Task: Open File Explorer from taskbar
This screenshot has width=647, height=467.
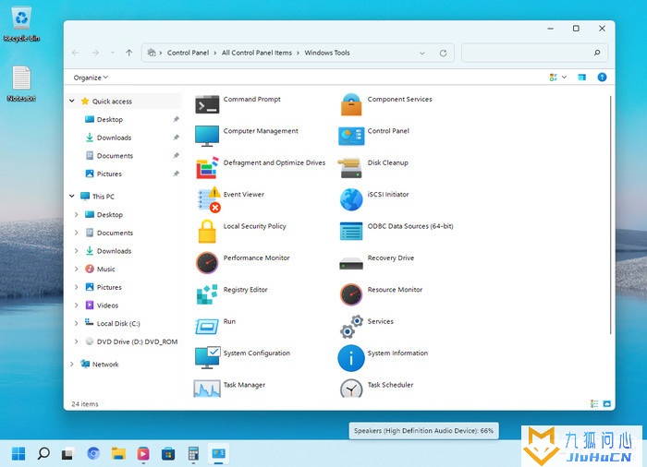Action: tap(118, 453)
